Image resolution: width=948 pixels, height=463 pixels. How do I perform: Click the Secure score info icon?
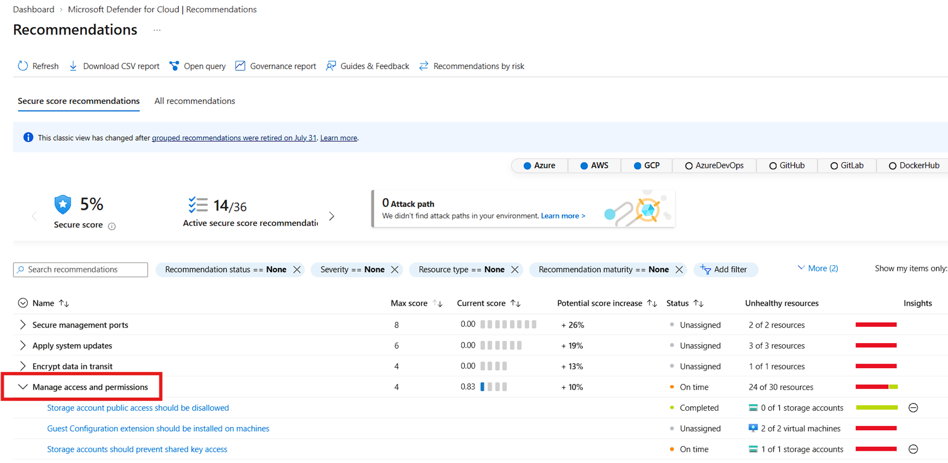point(111,226)
